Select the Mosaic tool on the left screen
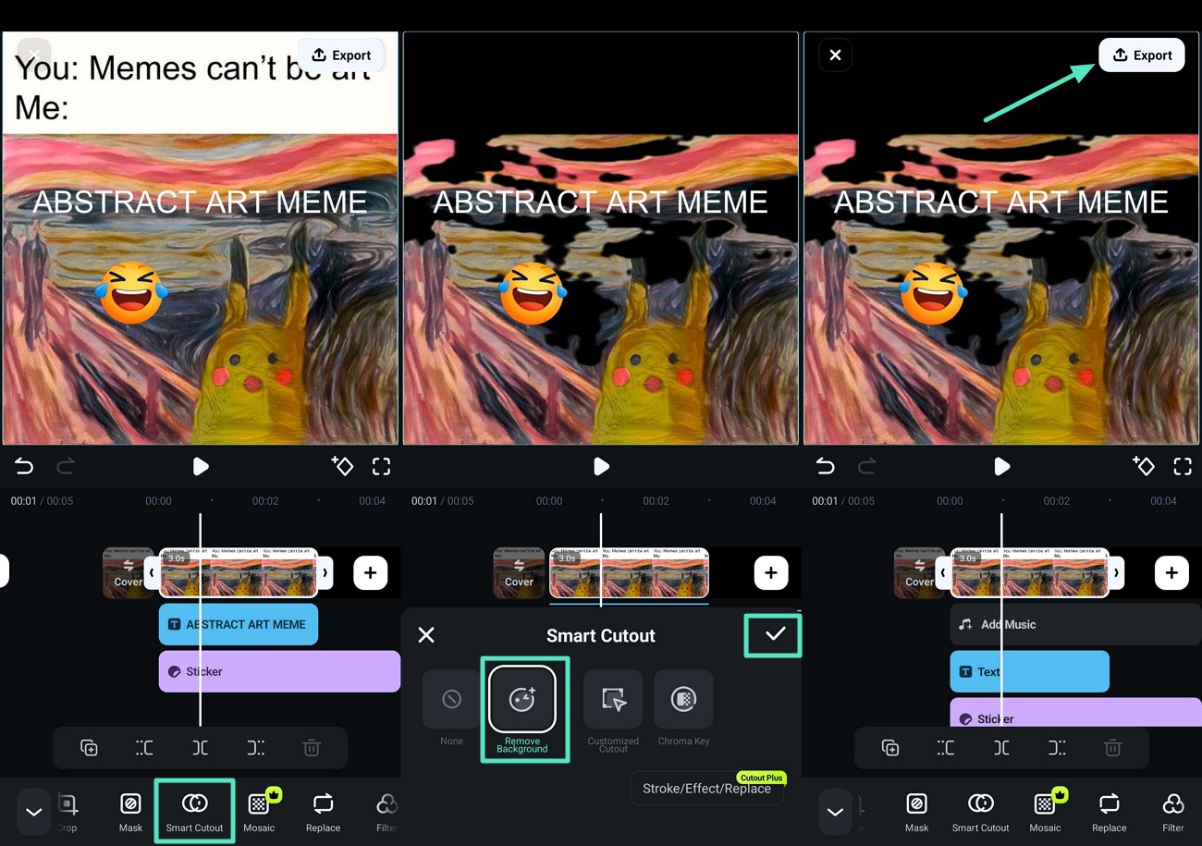This screenshot has height=846, width=1202. tap(260, 812)
